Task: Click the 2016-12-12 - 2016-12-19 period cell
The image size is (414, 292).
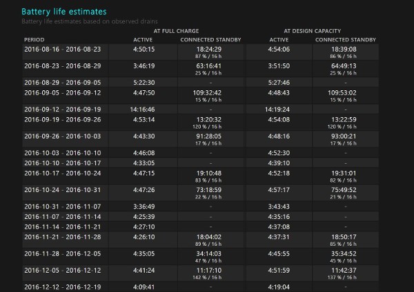Action: tap(63, 286)
